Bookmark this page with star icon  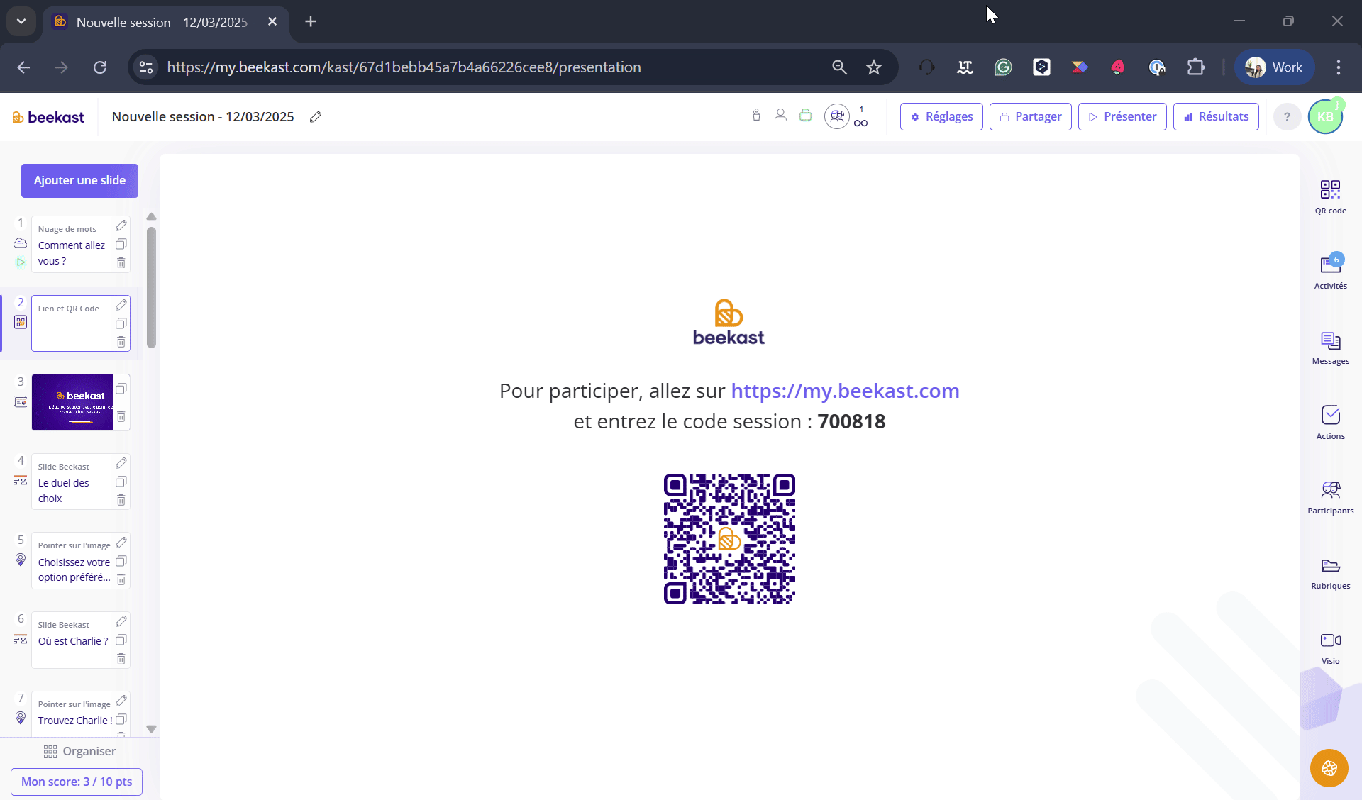pos(874,67)
